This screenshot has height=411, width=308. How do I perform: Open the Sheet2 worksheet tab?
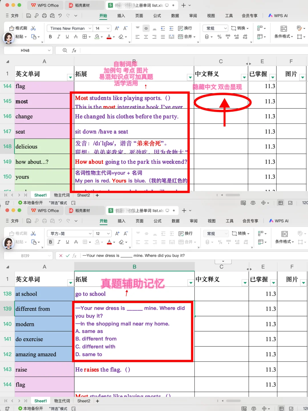coord(83,195)
